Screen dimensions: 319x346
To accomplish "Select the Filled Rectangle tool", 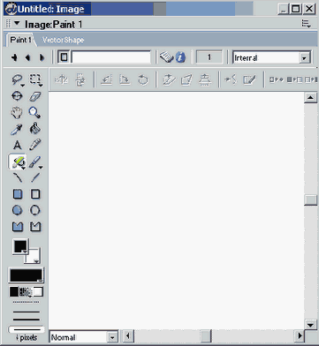I will pyautogui.click(x=18, y=194).
